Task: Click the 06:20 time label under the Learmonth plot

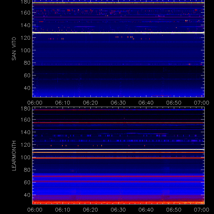Action: pos(90,210)
